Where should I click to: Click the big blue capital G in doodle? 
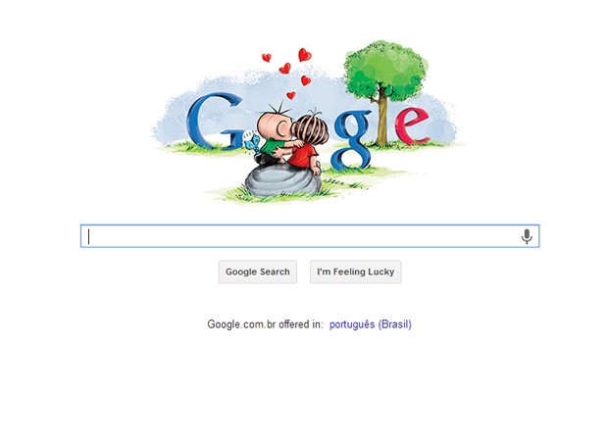[x=213, y=122]
